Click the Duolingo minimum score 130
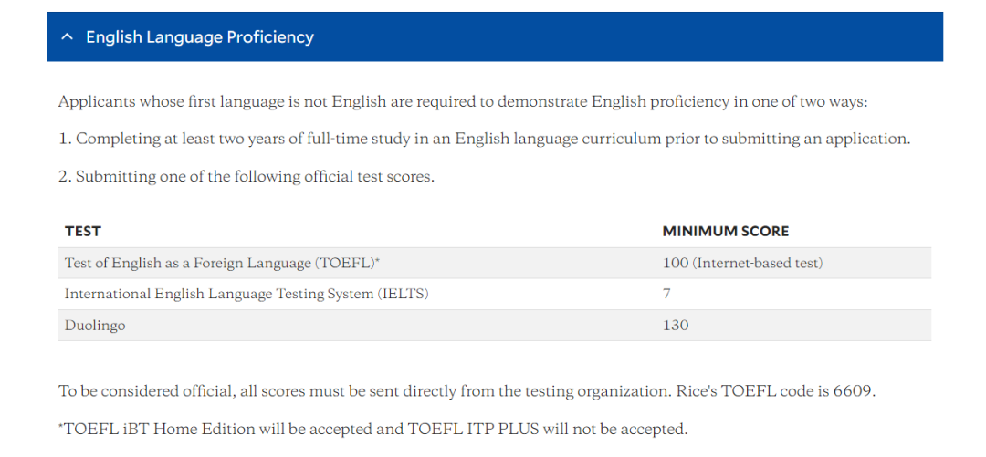The image size is (986, 457). click(676, 326)
